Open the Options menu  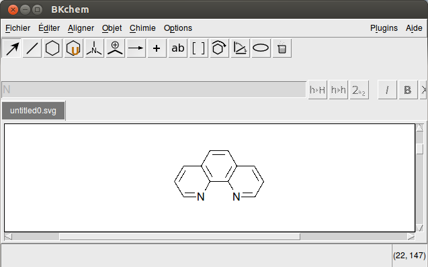tap(178, 28)
